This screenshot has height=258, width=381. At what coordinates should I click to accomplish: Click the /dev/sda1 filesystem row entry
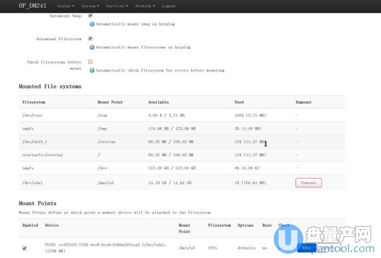tap(32, 183)
